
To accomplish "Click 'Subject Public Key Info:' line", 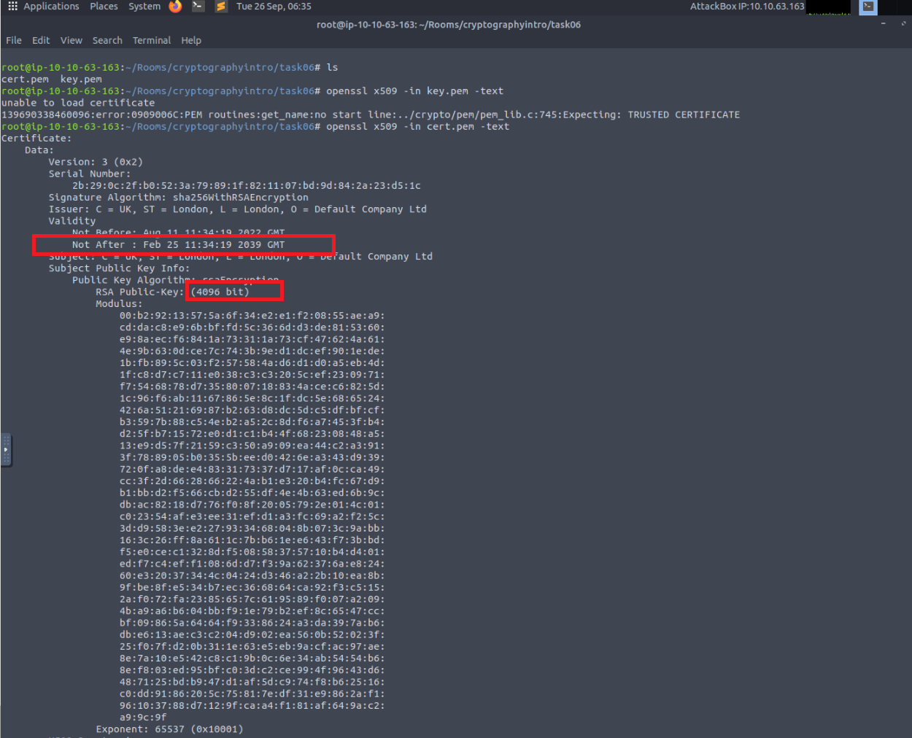I will click(x=119, y=268).
